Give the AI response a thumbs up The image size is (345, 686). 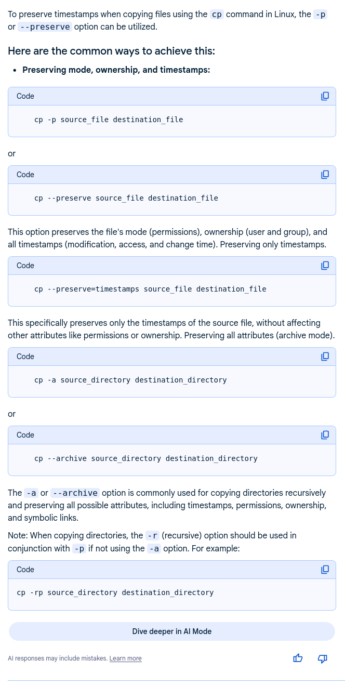pyautogui.click(x=298, y=658)
